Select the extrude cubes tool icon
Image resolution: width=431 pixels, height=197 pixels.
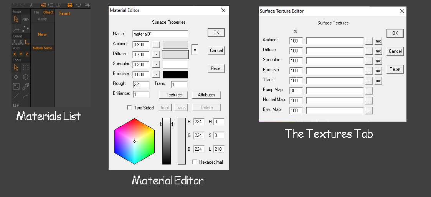26,86
